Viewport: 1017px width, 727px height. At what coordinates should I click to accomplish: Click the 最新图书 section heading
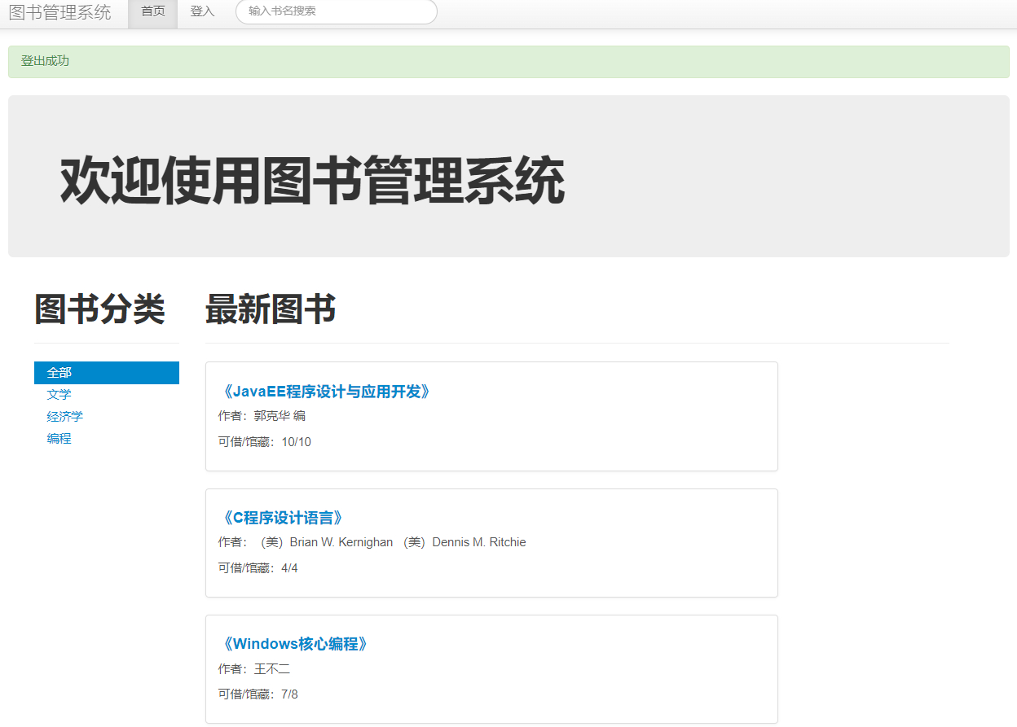pyautogui.click(x=271, y=310)
